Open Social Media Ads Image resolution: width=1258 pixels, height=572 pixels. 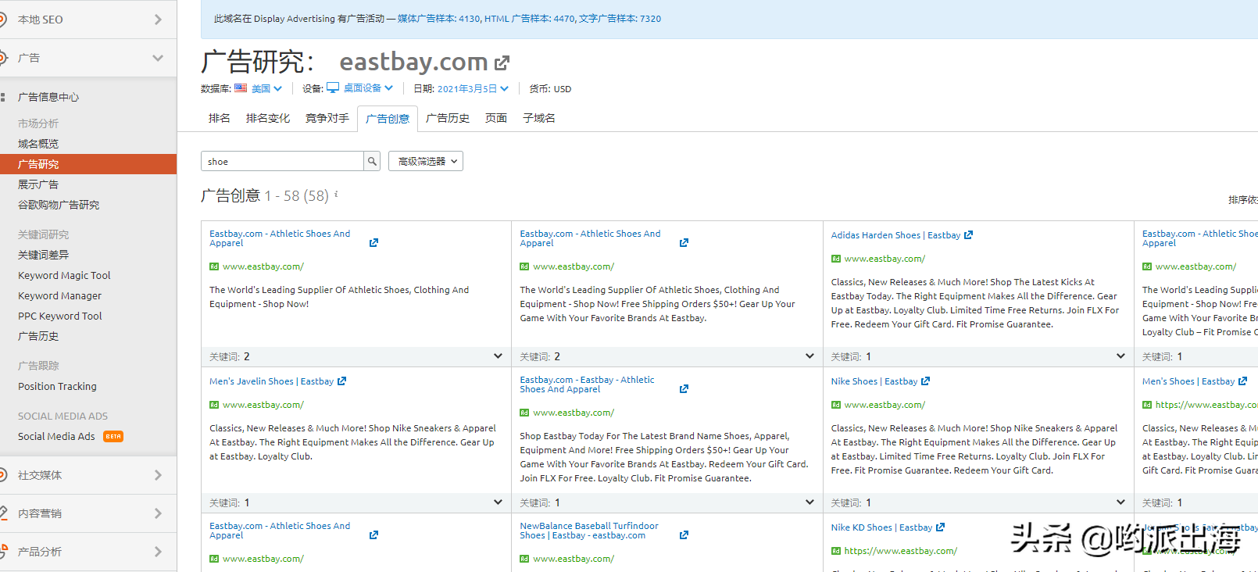click(x=56, y=436)
